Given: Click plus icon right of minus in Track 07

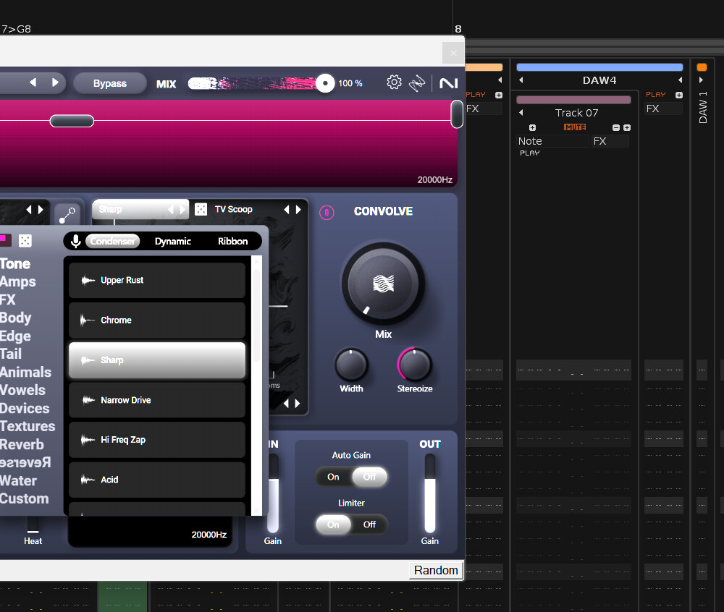Looking at the screenshot, I should click(x=626, y=128).
